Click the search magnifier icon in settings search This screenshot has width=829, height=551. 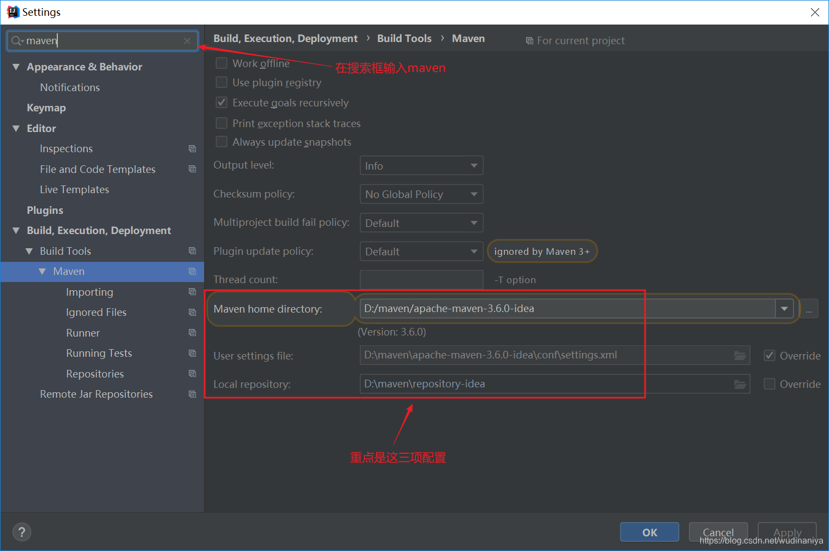[x=17, y=41]
